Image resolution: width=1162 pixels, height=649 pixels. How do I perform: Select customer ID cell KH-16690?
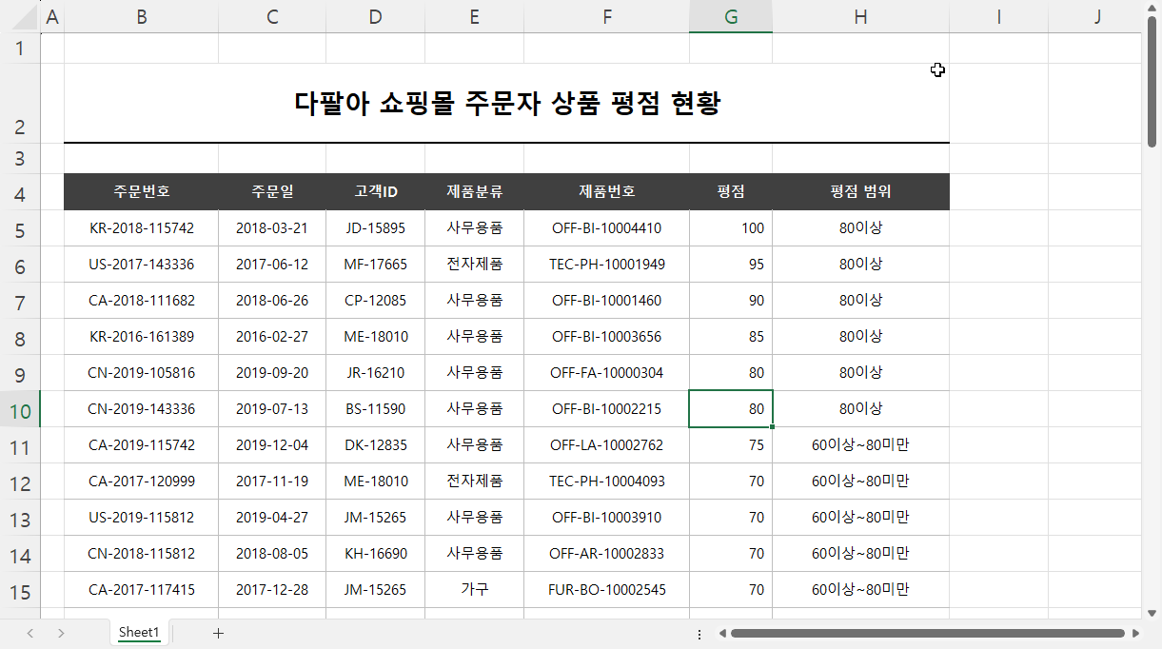click(376, 554)
